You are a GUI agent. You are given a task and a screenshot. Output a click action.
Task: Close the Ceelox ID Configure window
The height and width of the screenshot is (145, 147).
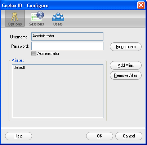(x=141, y=5)
